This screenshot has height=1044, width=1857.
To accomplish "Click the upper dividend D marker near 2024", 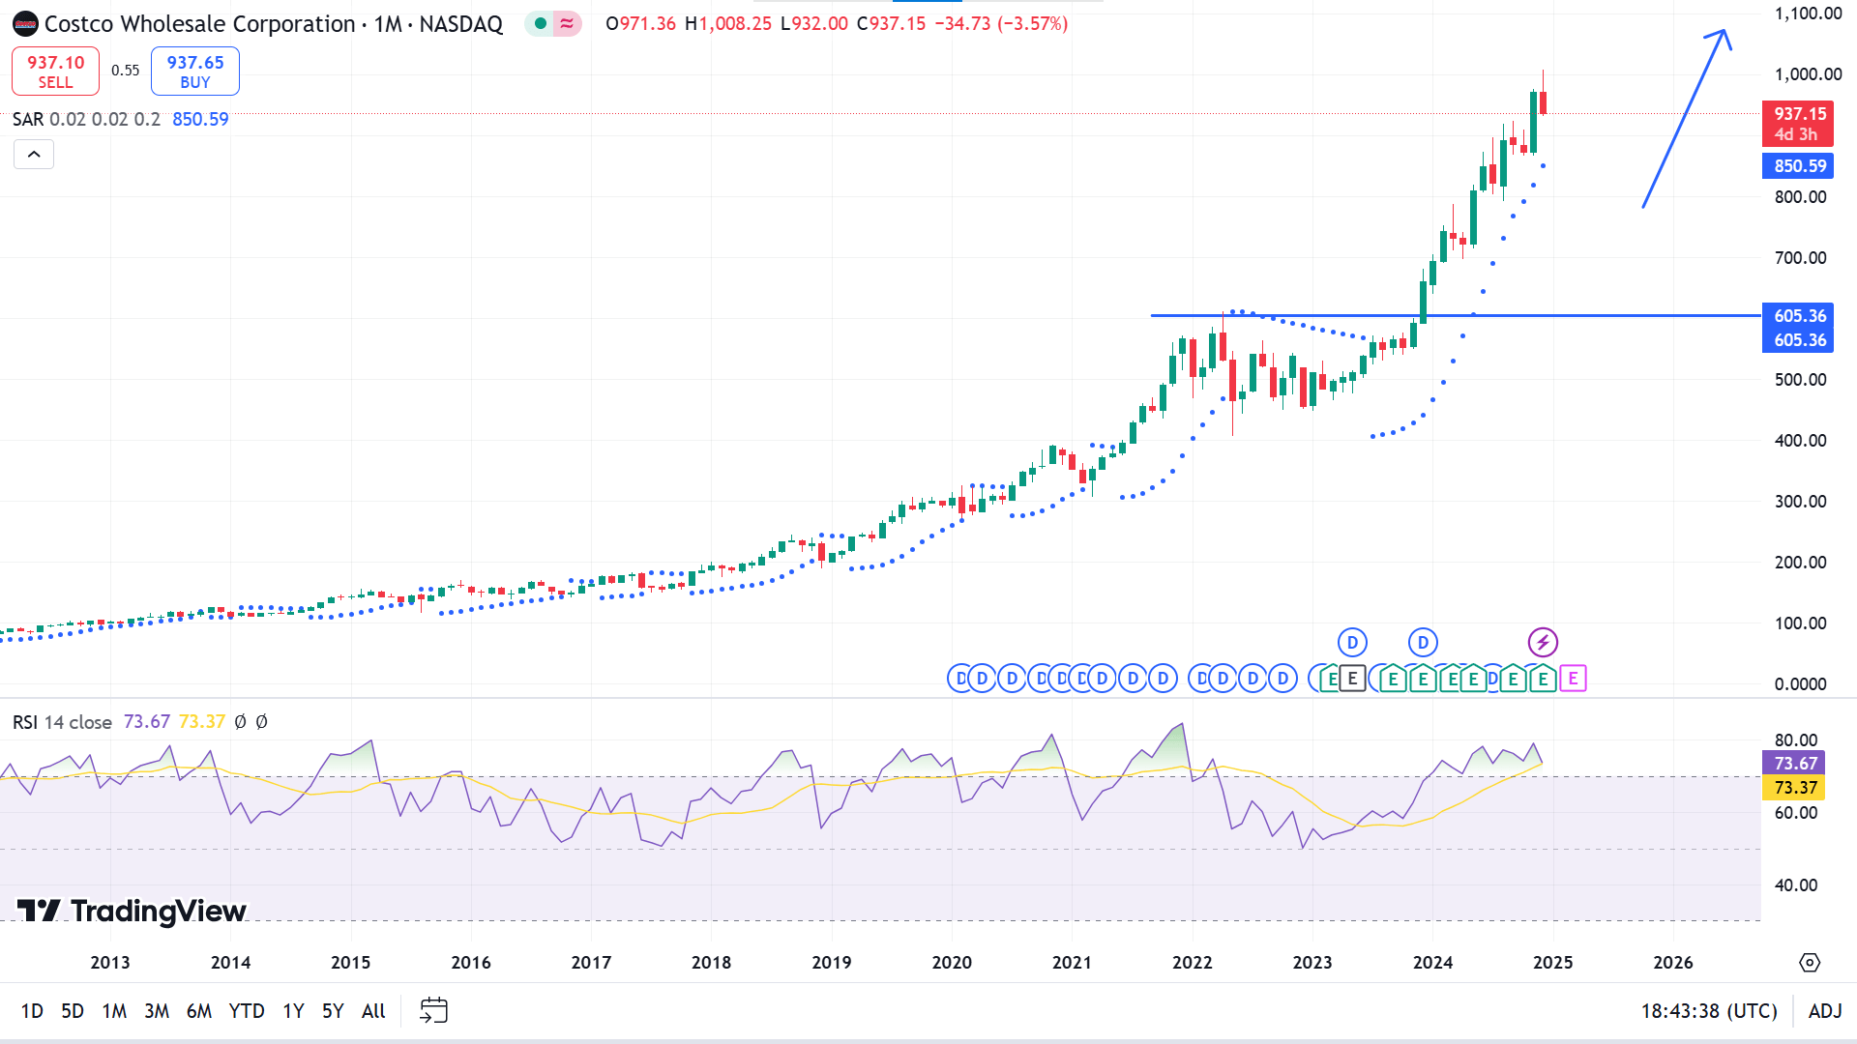I will [x=1423, y=642].
